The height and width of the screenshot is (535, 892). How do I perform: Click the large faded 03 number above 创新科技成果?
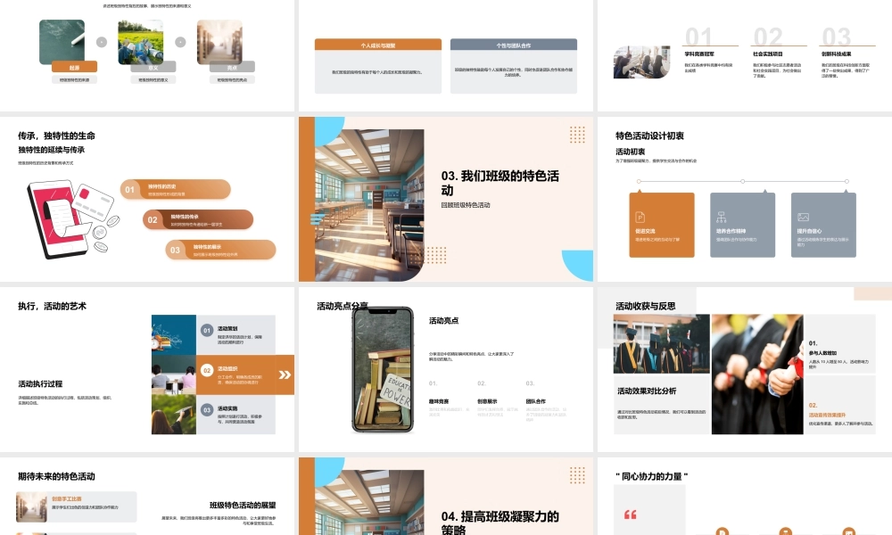click(x=837, y=37)
